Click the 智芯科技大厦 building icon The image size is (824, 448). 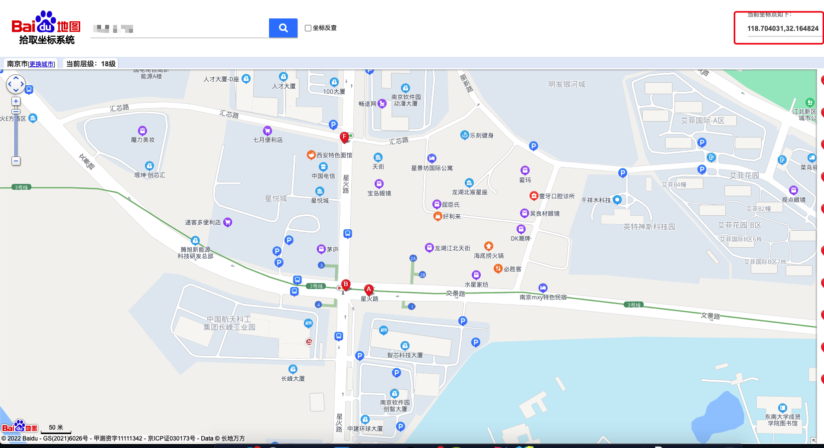tap(405, 346)
